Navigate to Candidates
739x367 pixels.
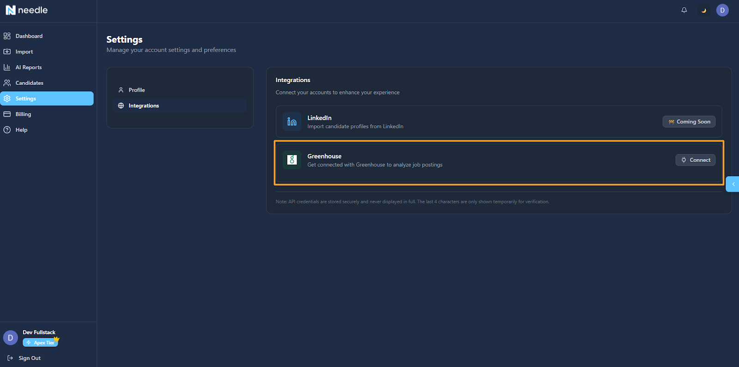pyautogui.click(x=29, y=83)
